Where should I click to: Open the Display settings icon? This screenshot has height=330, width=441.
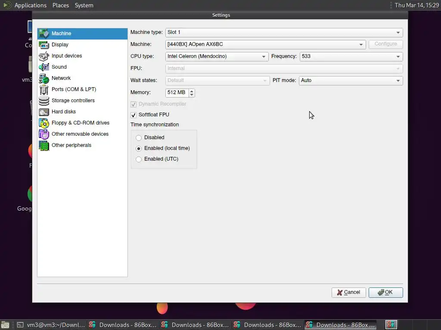click(x=44, y=45)
